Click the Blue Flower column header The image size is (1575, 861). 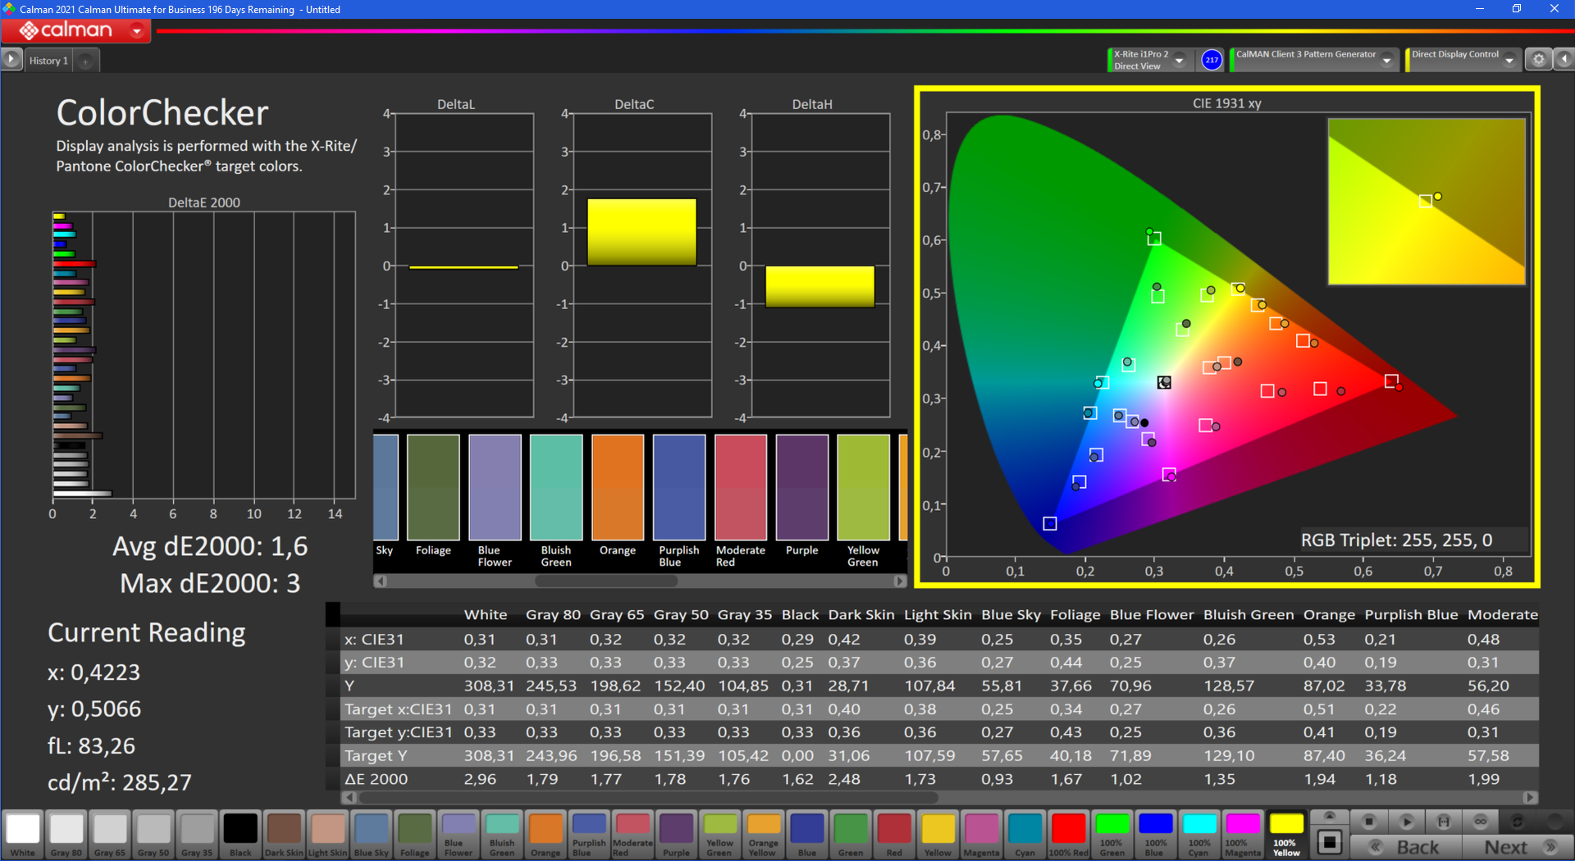point(1152,614)
